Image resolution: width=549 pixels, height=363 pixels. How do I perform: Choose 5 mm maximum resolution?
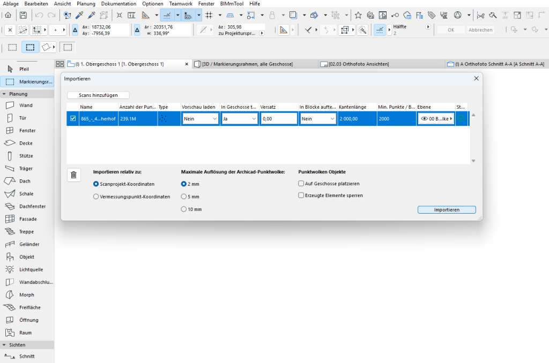(x=184, y=196)
